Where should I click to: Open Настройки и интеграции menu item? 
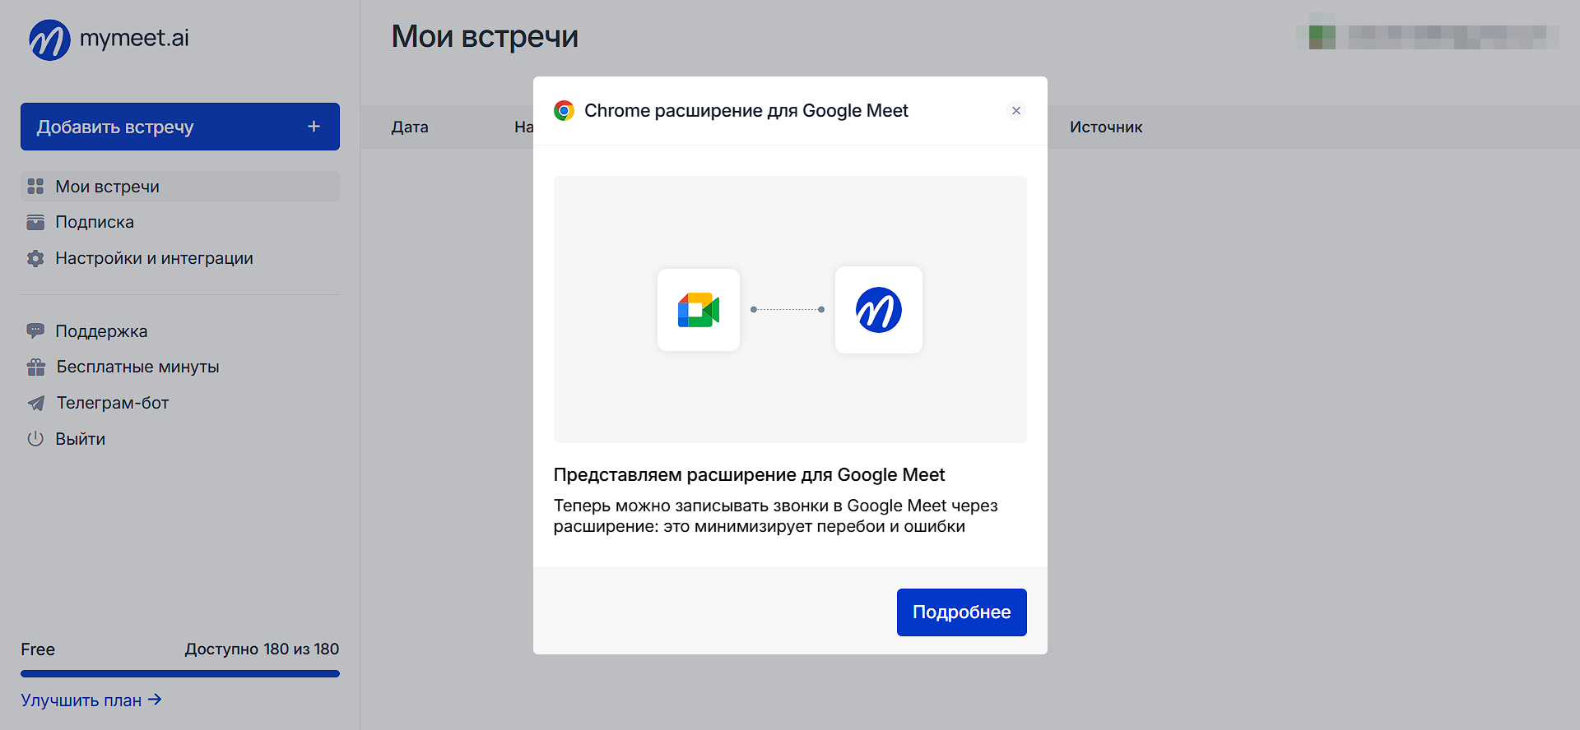click(x=154, y=259)
